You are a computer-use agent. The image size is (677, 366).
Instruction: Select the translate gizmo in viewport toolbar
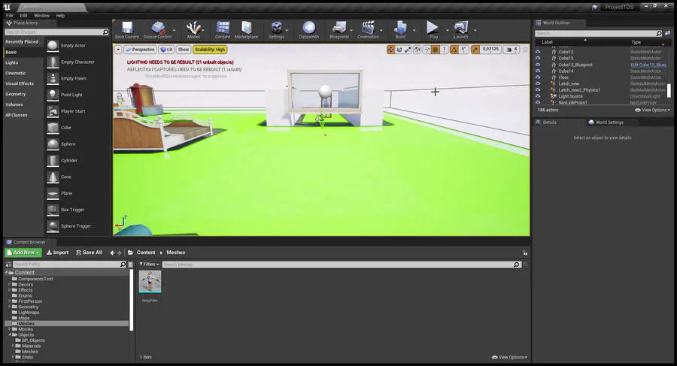[x=390, y=50]
